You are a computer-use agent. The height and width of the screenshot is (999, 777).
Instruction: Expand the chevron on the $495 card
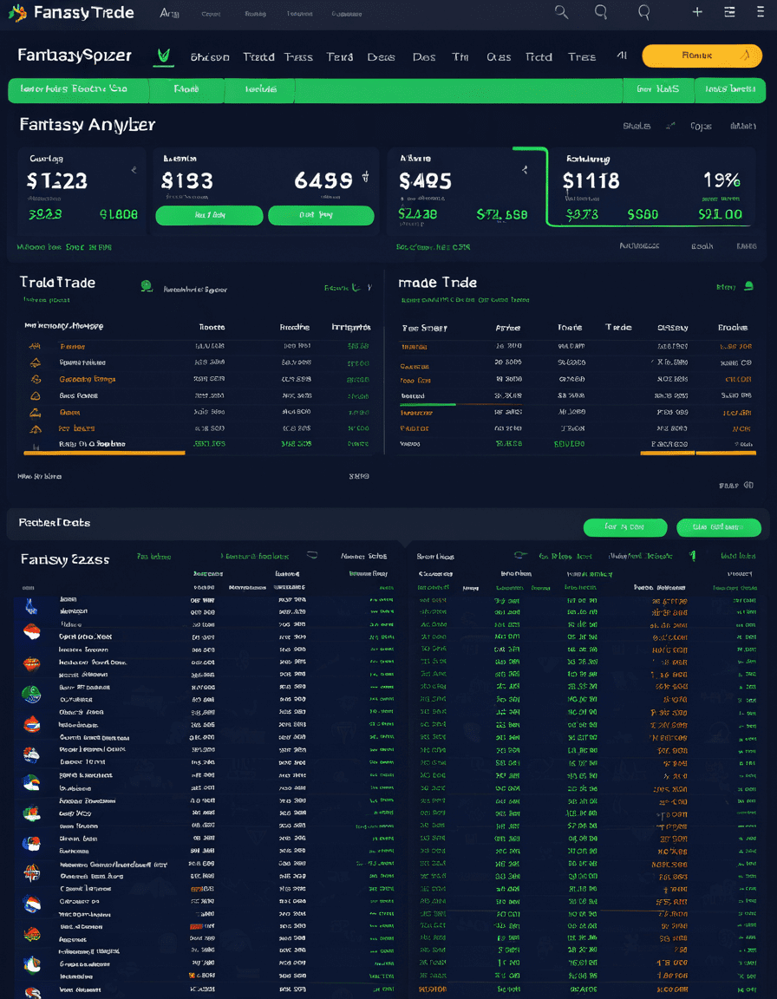525,170
